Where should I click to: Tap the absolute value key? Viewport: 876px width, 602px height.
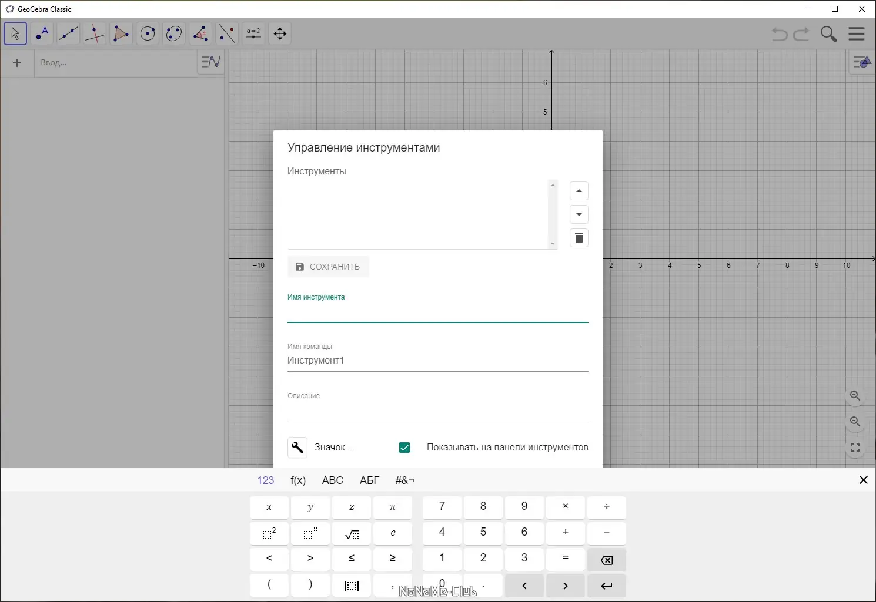tap(352, 585)
